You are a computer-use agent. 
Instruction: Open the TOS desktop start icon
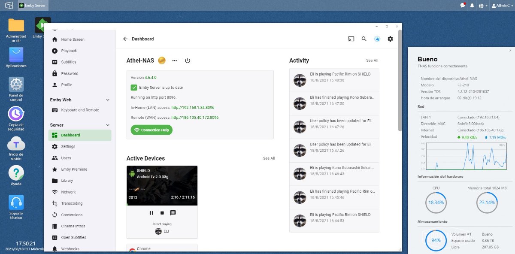pyautogui.click(x=9, y=5)
